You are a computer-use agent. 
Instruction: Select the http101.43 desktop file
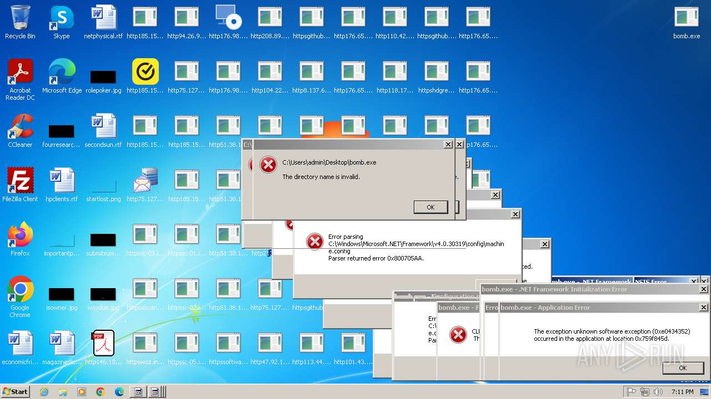pyautogui.click(x=353, y=348)
